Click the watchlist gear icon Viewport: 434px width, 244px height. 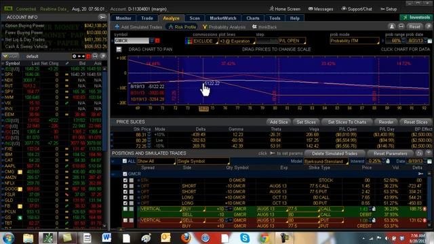[x=74, y=56]
